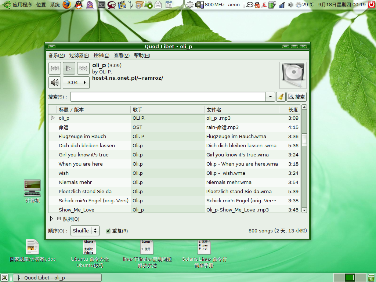Click the album cover thumbnail
Viewport: 376px width, 282px height.
click(x=293, y=75)
